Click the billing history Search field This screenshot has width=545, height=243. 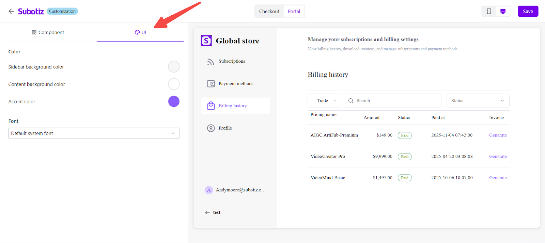[x=395, y=101]
